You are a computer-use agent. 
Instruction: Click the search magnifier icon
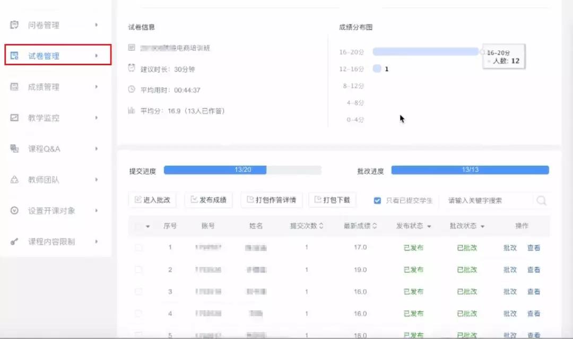[542, 200]
